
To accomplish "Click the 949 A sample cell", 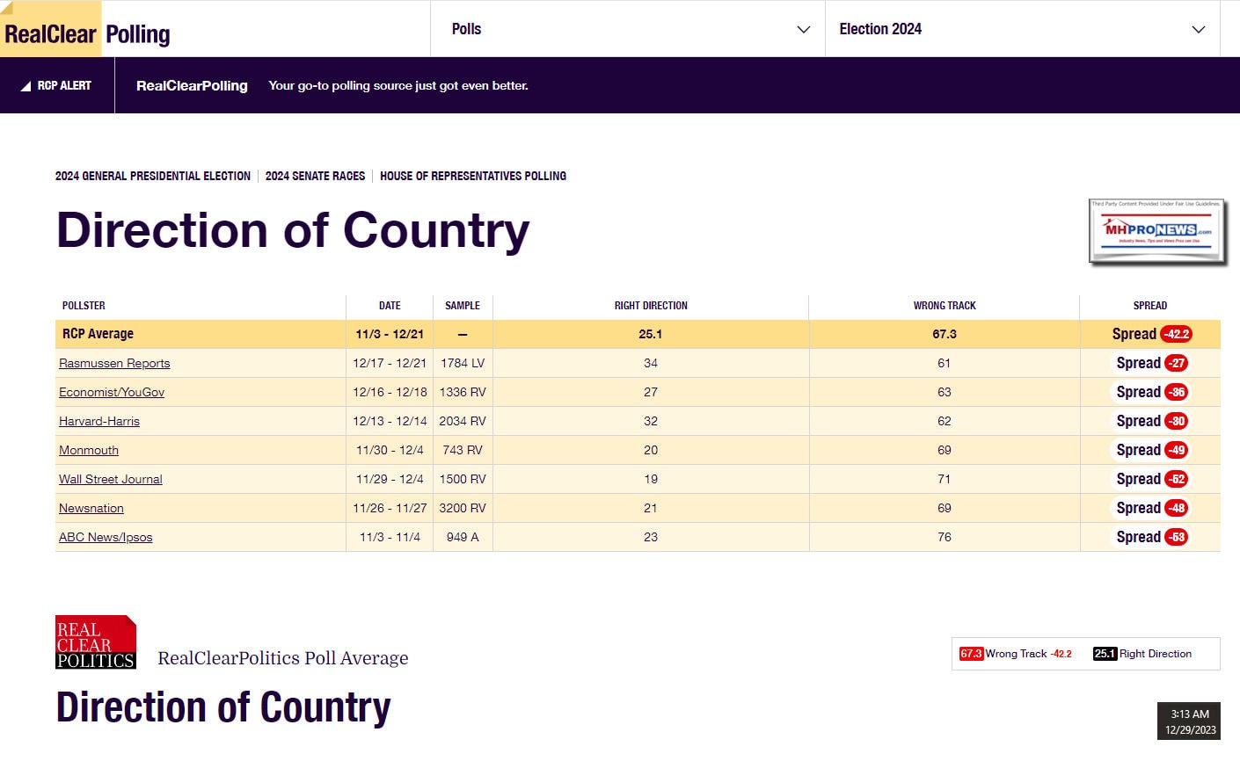I will click(x=463, y=537).
